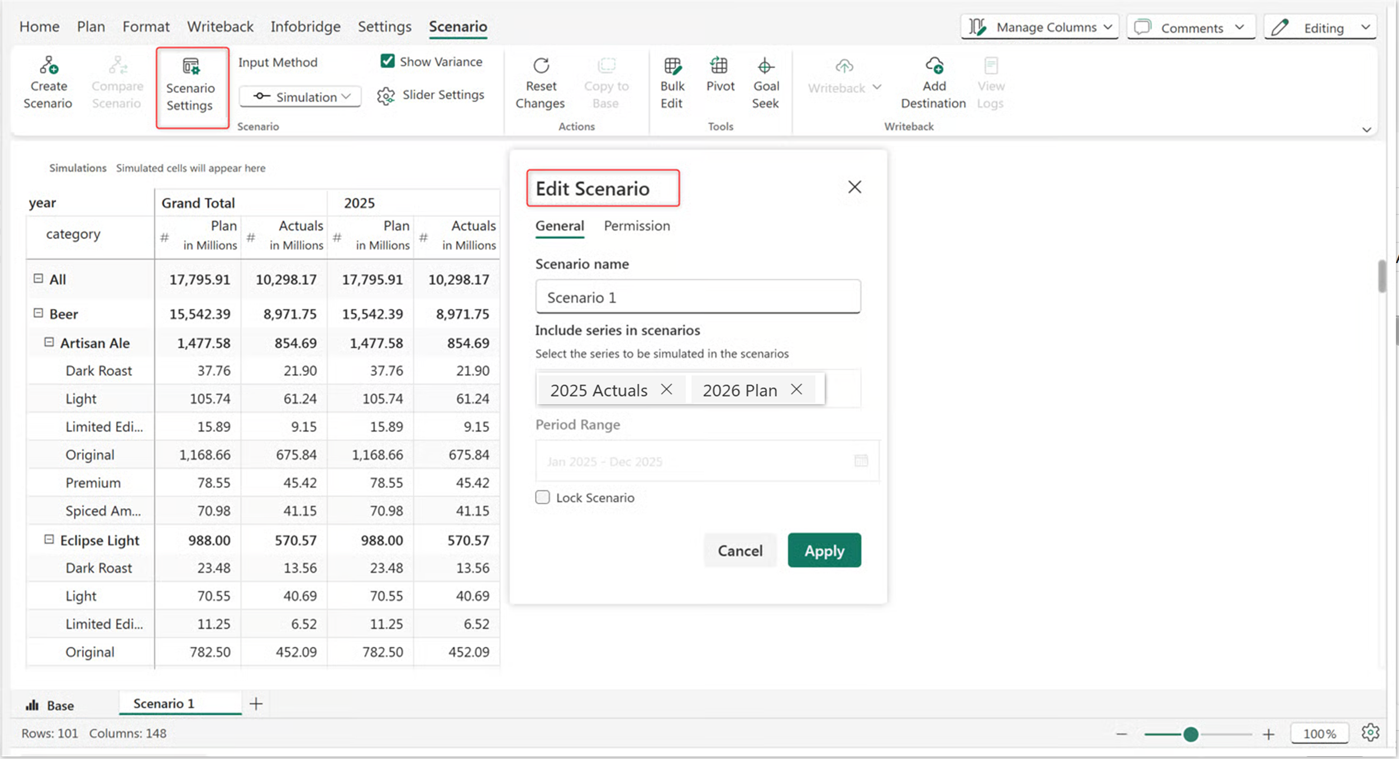The width and height of the screenshot is (1399, 759).
Task: Click the zoom slider handle
Action: [x=1191, y=734]
